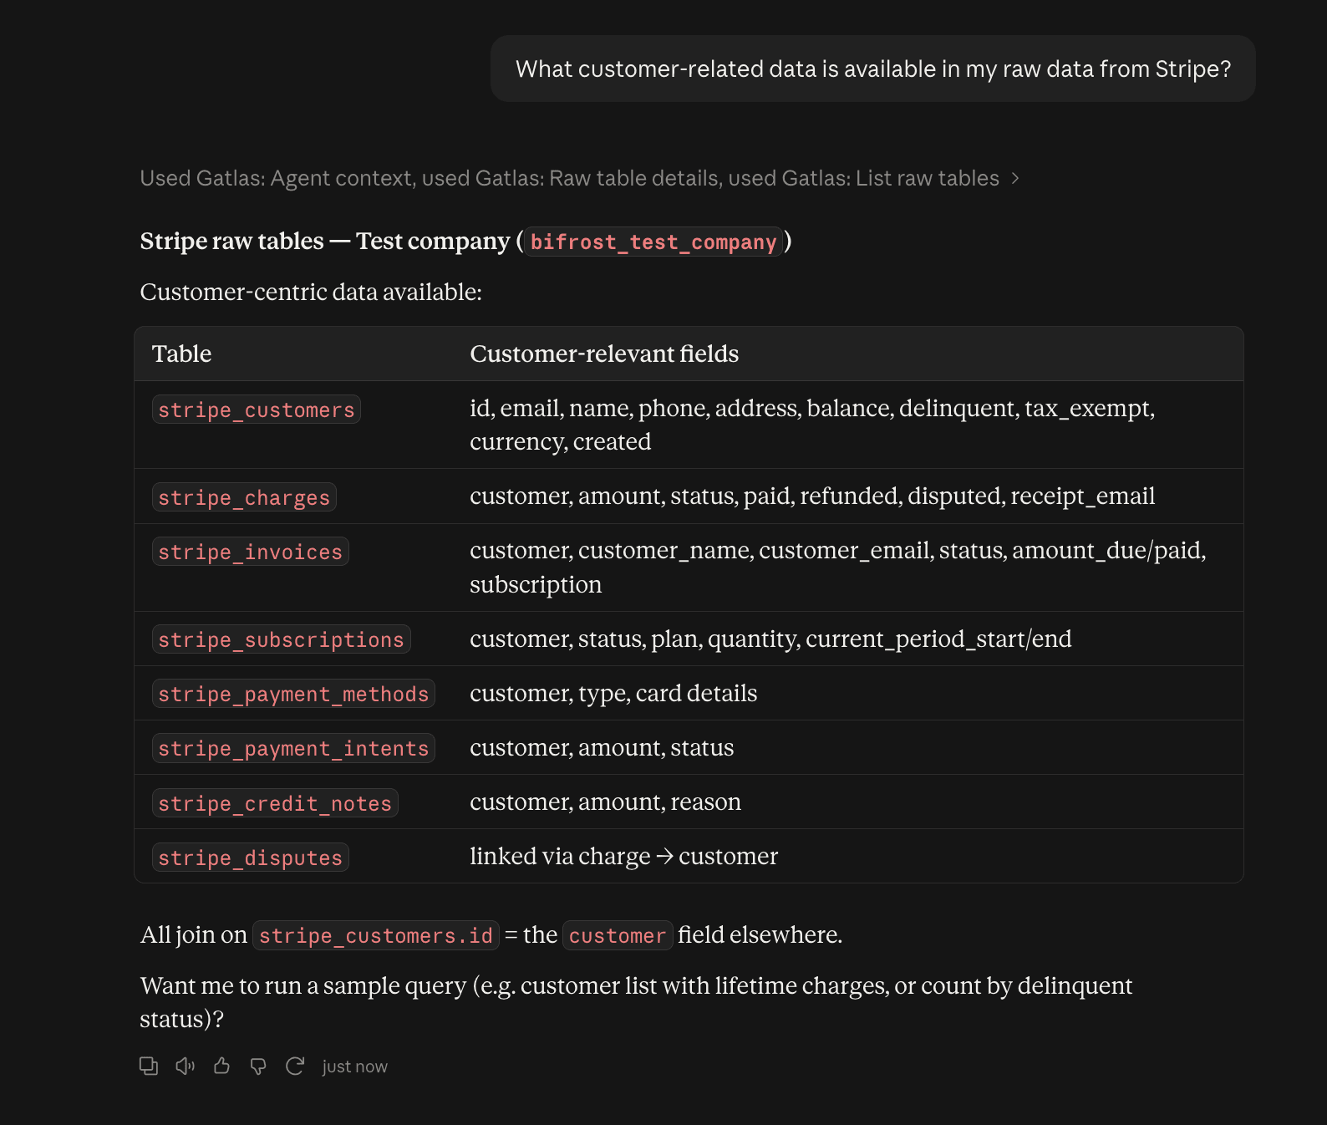Expand the used Gatlas tools chevron
The width and height of the screenshot is (1327, 1125).
1015,178
